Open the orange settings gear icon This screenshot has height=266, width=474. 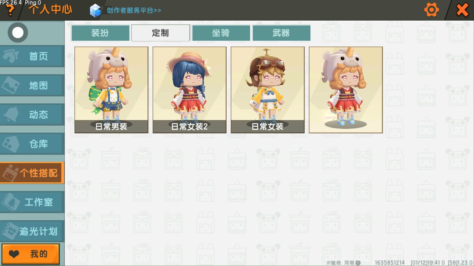pos(431,10)
